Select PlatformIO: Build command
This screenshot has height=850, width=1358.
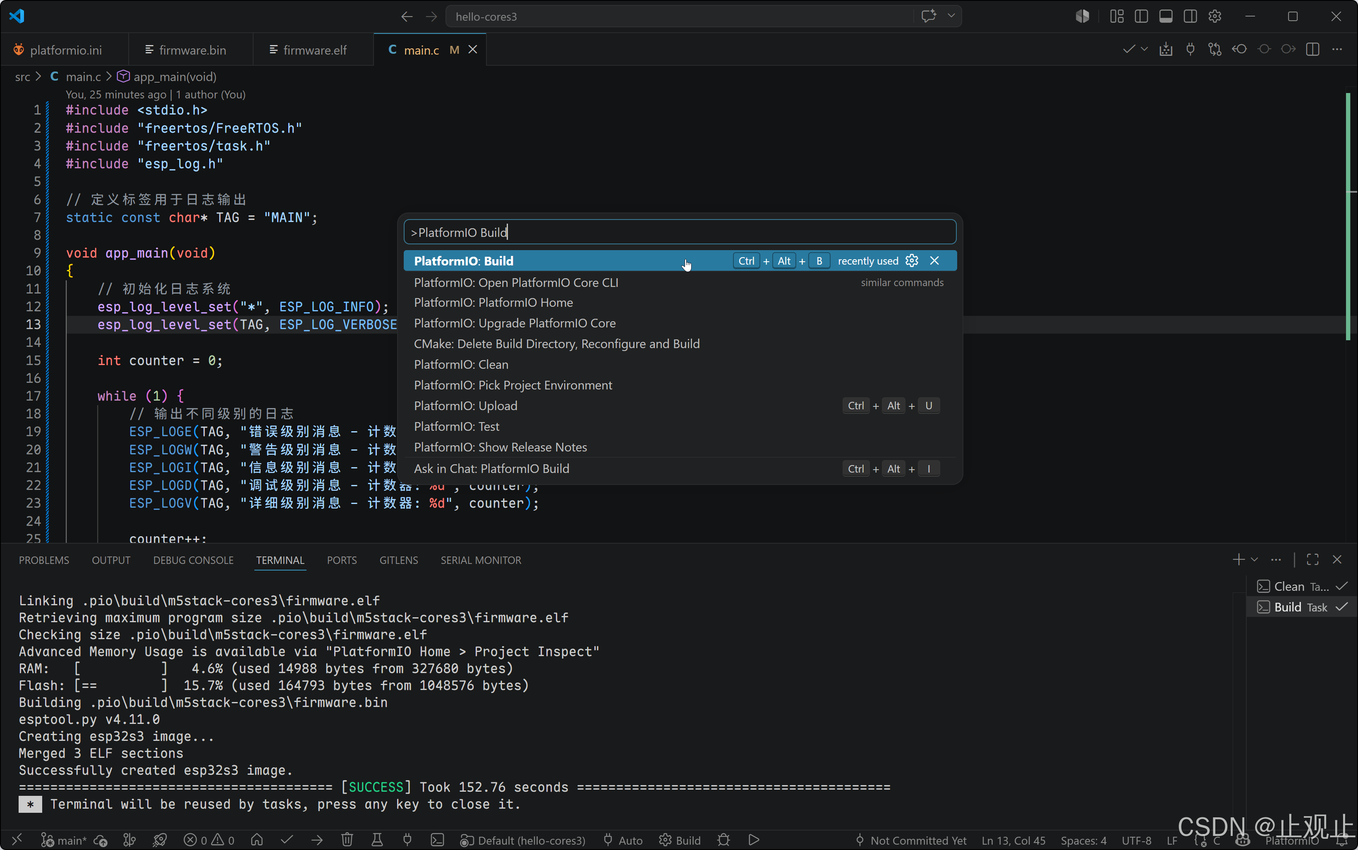[x=680, y=261]
